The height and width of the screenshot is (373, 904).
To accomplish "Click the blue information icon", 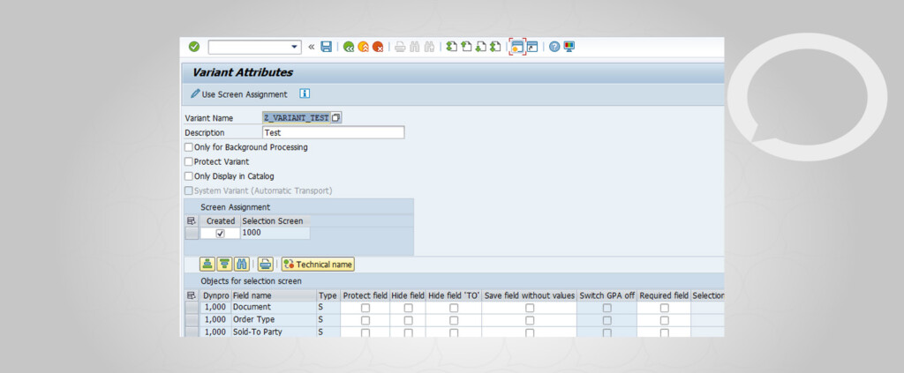I will coord(305,93).
